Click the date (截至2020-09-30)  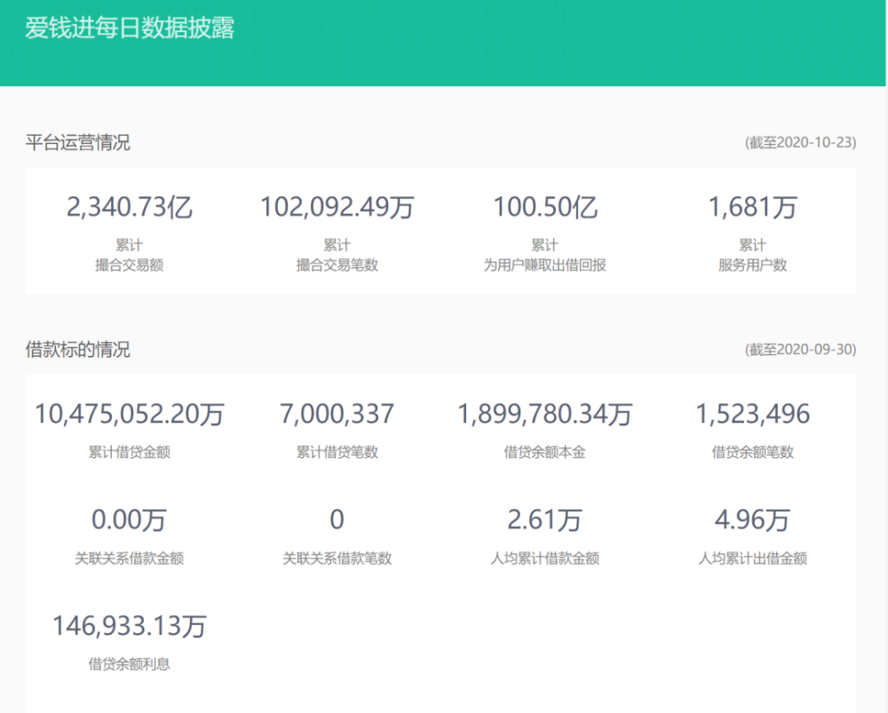click(x=800, y=350)
